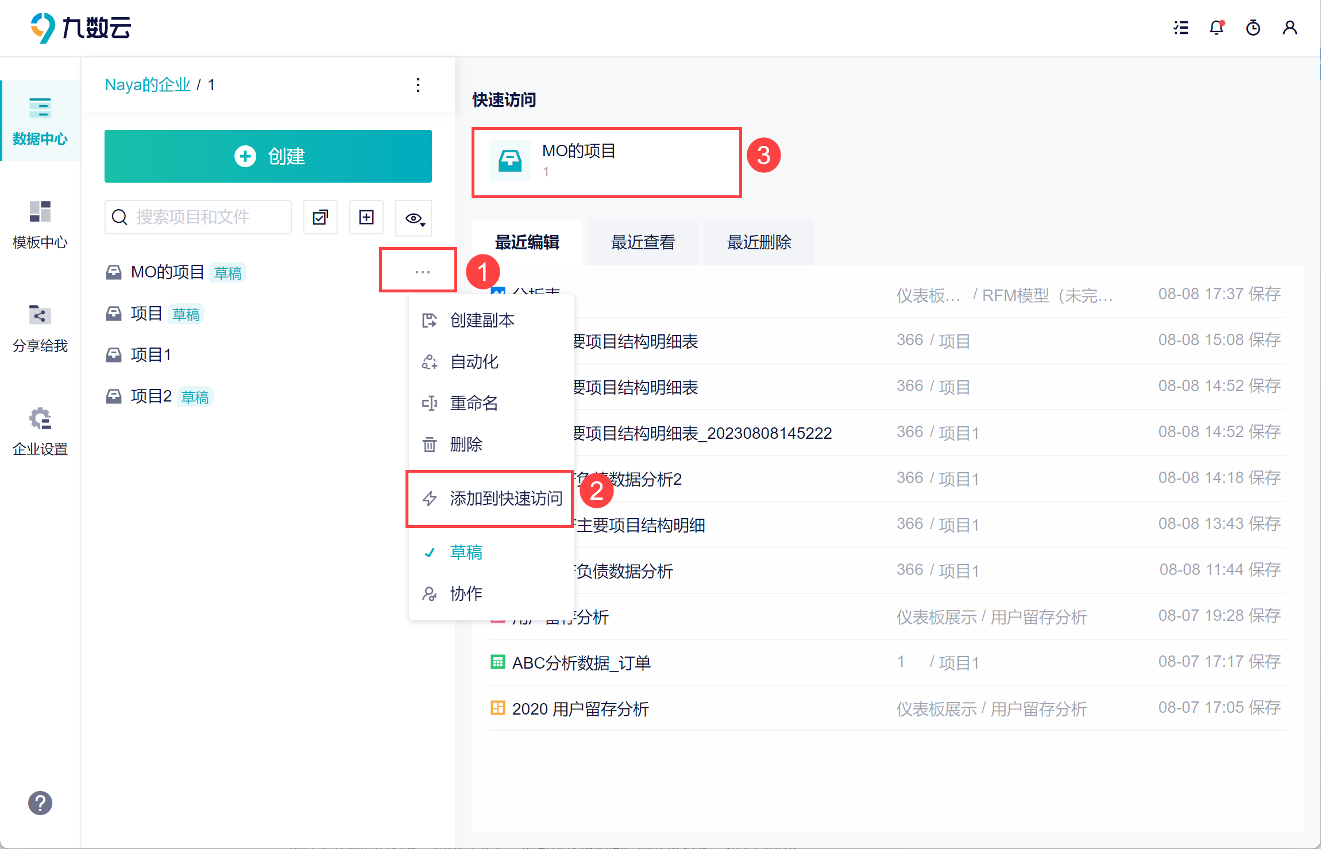The height and width of the screenshot is (849, 1321).
Task: Click the notification bell icon
Action: [x=1216, y=28]
